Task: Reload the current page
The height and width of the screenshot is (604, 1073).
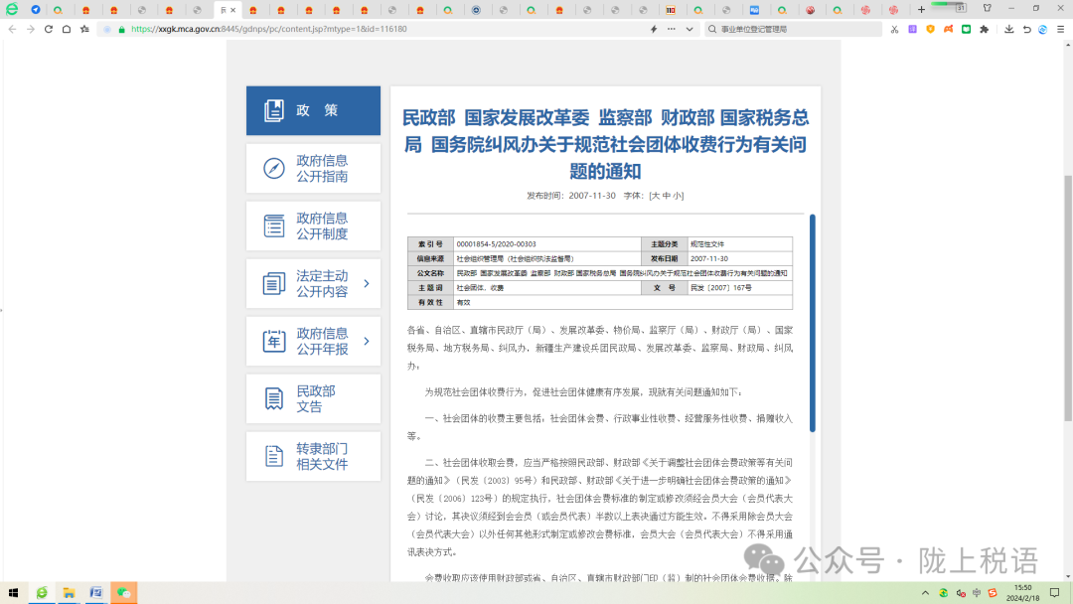Action: (49, 30)
